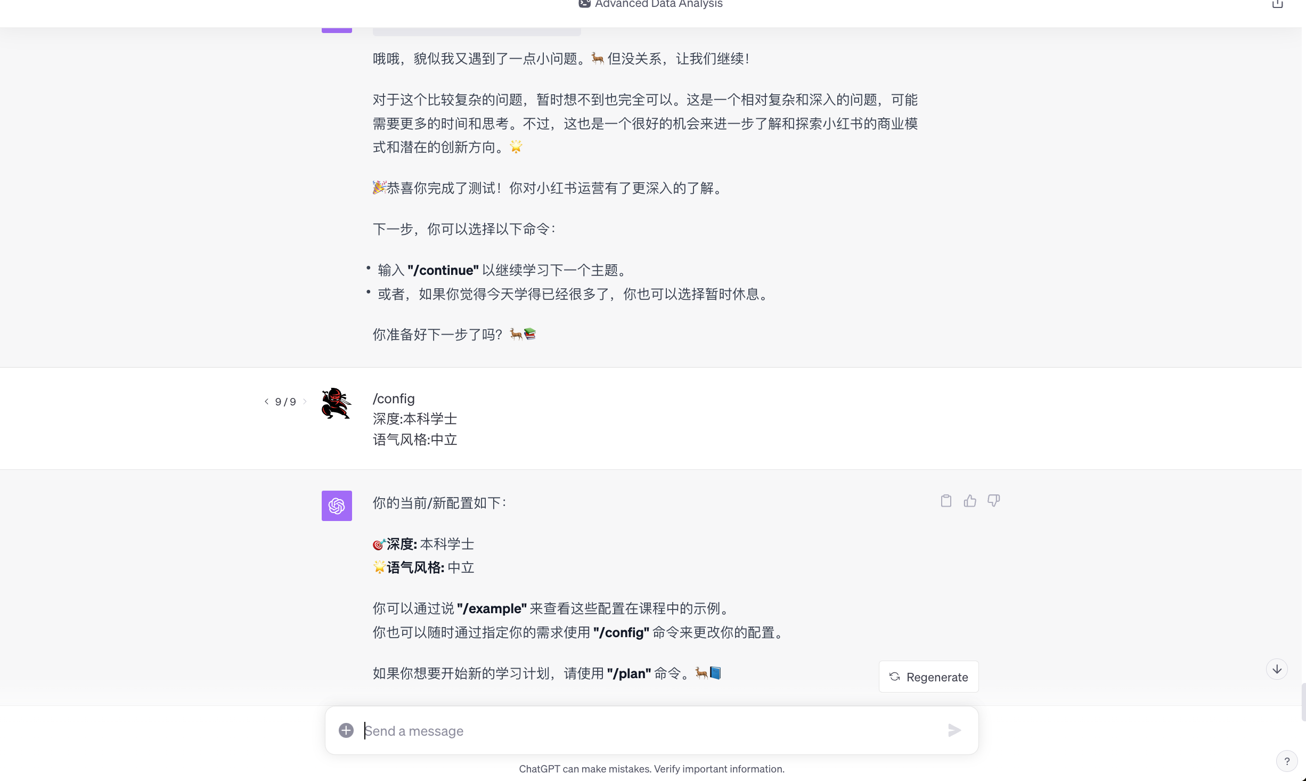
Task: Open the help question mark button
Action: pyautogui.click(x=1287, y=761)
